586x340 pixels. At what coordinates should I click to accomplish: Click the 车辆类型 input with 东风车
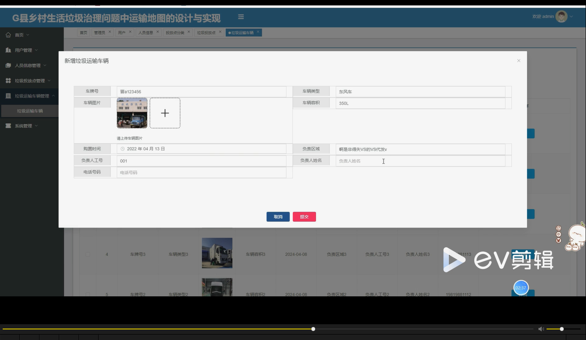tap(420, 92)
